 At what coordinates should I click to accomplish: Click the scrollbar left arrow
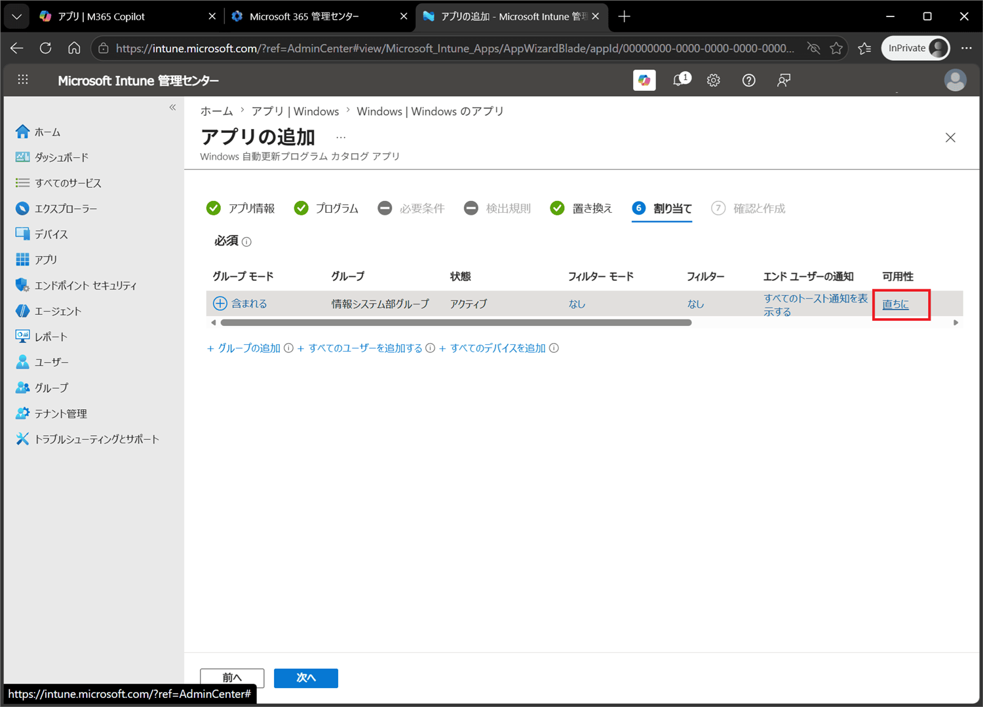(x=213, y=323)
